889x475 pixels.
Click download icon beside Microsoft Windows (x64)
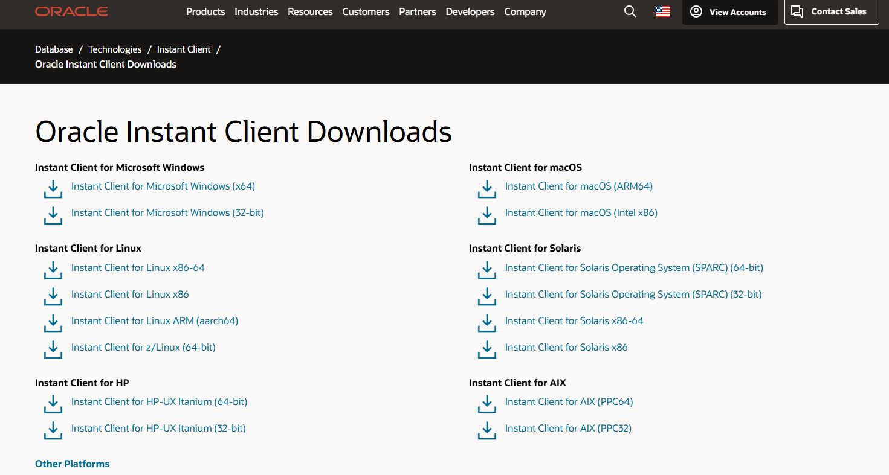coord(53,188)
